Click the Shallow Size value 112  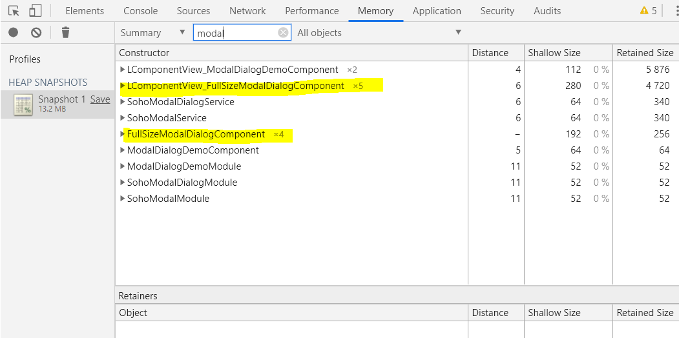[574, 70]
